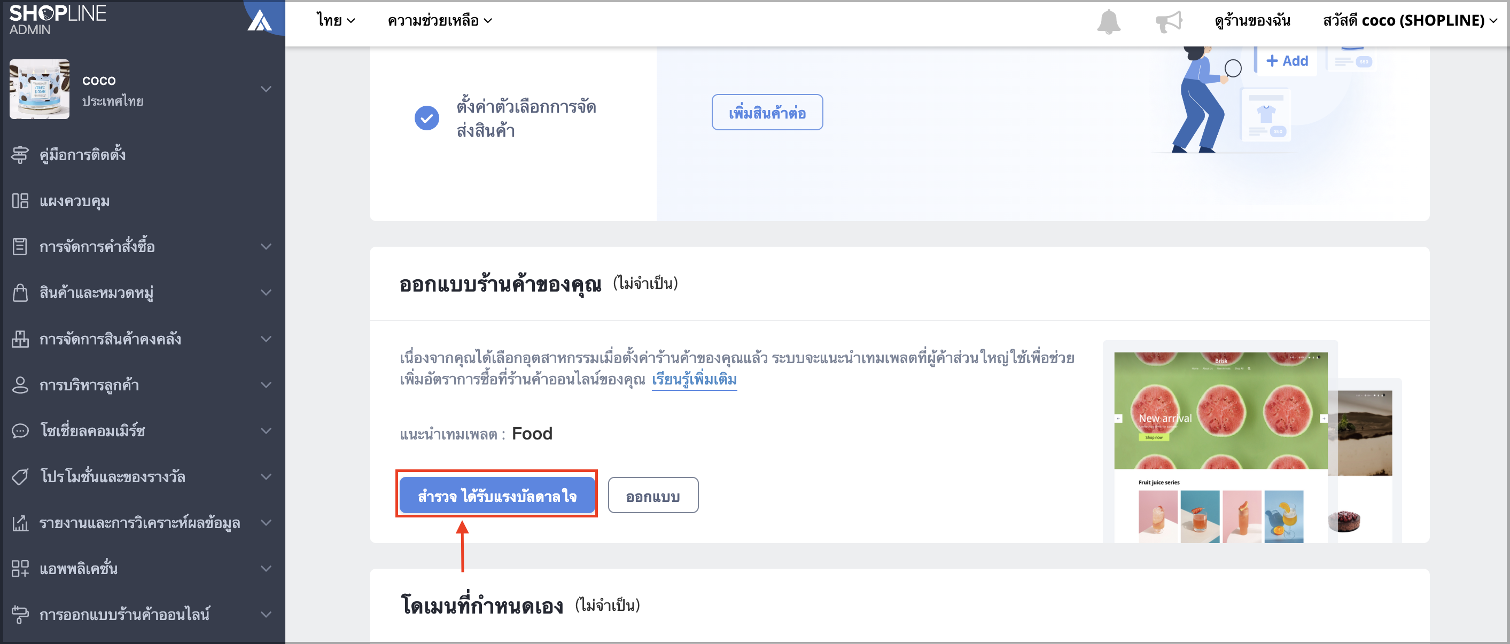Open the ไทย language dropdown
Viewport: 1510px width, 644px height.
click(336, 20)
